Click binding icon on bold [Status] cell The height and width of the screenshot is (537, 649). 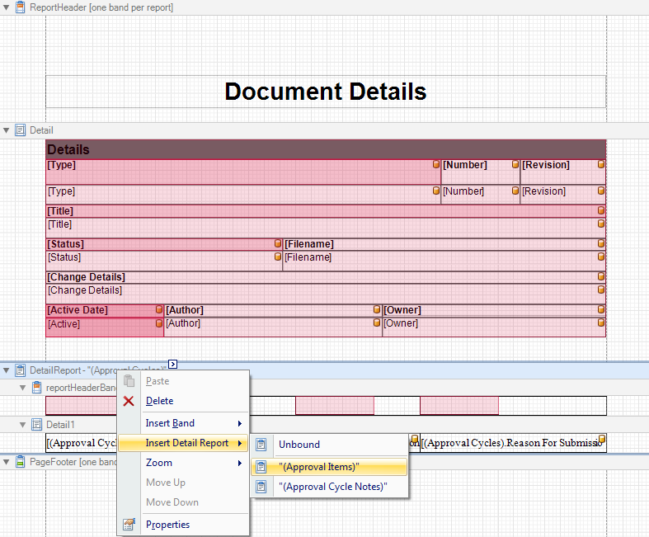tap(278, 243)
